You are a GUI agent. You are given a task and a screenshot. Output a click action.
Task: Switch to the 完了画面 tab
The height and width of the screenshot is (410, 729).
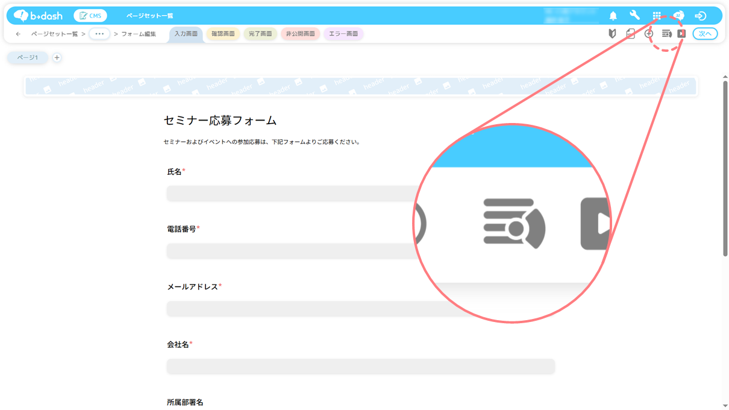[x=260, y=34]
